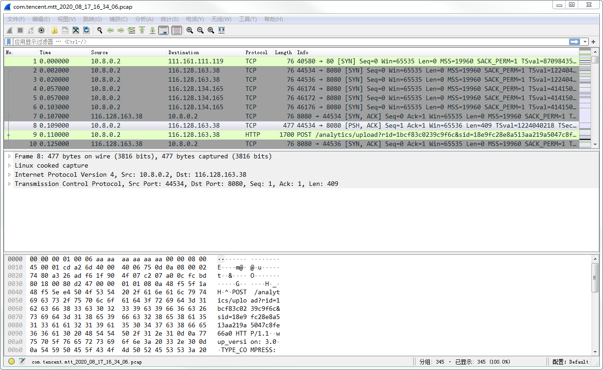This screenshot has width=603, height=370.
Task: Sort by Length column header
Action: (x=284, y=52)
